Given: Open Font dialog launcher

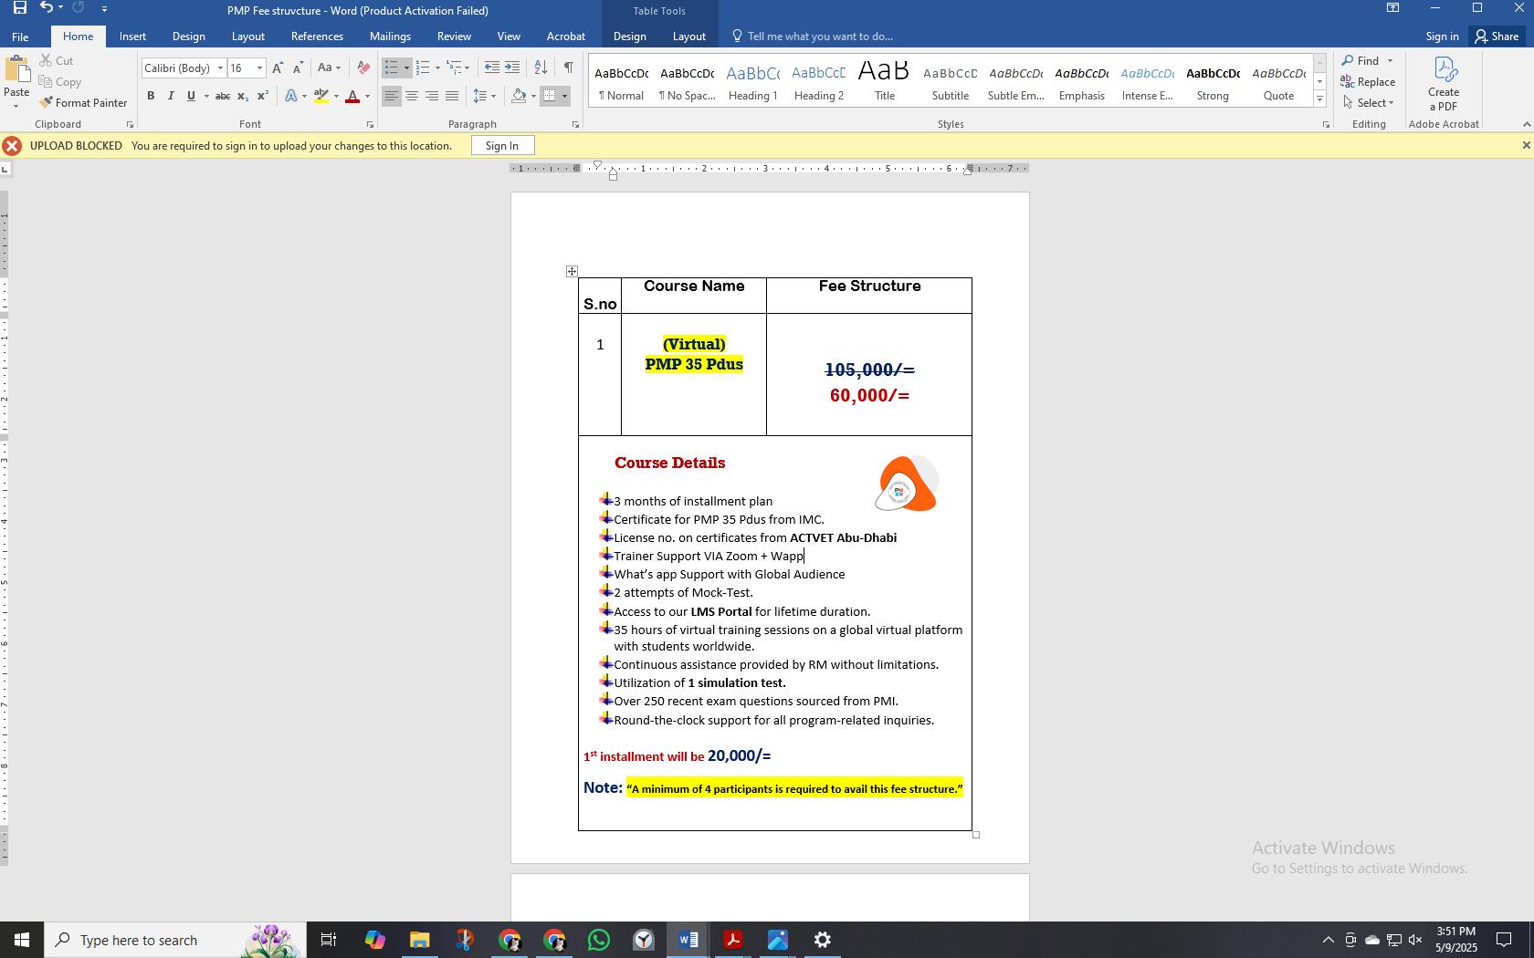Looking at the screenshot, I should pyautogui.click(x=370, y=124).
